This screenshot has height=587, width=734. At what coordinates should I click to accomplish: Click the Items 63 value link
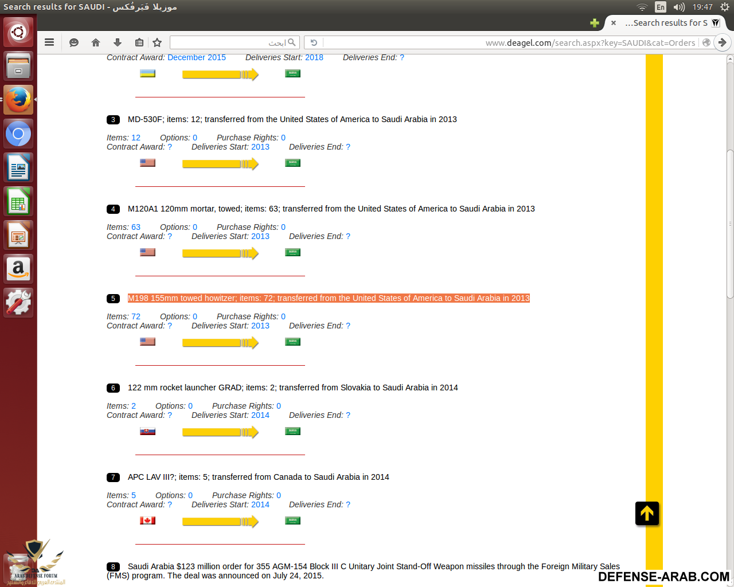(x=136, y=227)
